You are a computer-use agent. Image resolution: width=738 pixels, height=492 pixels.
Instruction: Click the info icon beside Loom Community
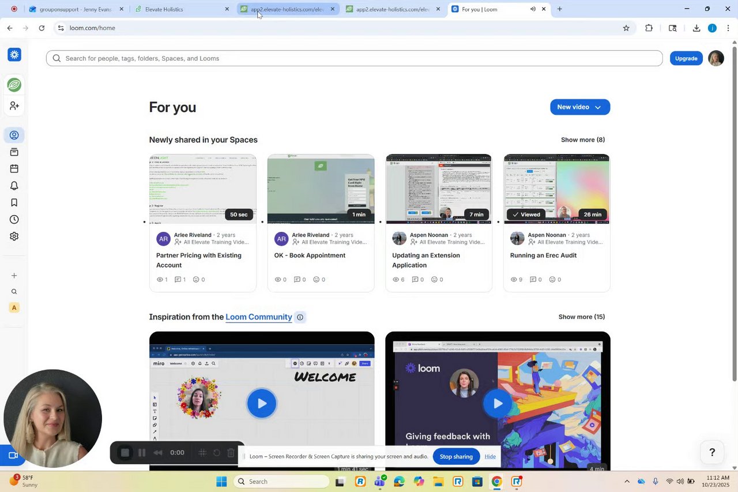[x=300, y=317]
